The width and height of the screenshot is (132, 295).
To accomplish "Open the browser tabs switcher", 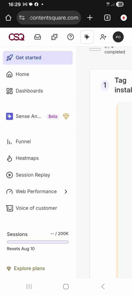I will [107, 18].
